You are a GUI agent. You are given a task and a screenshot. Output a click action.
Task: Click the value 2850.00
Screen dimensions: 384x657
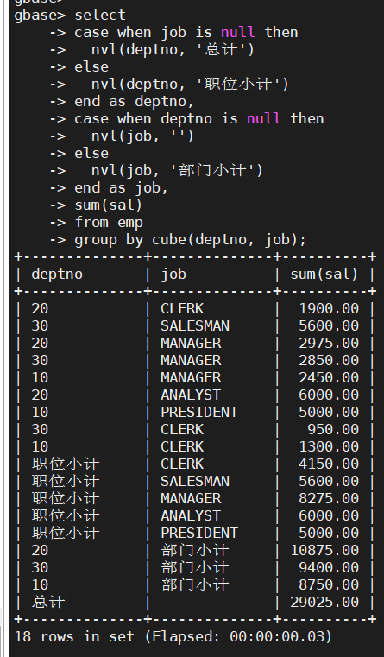click(329, 360)
